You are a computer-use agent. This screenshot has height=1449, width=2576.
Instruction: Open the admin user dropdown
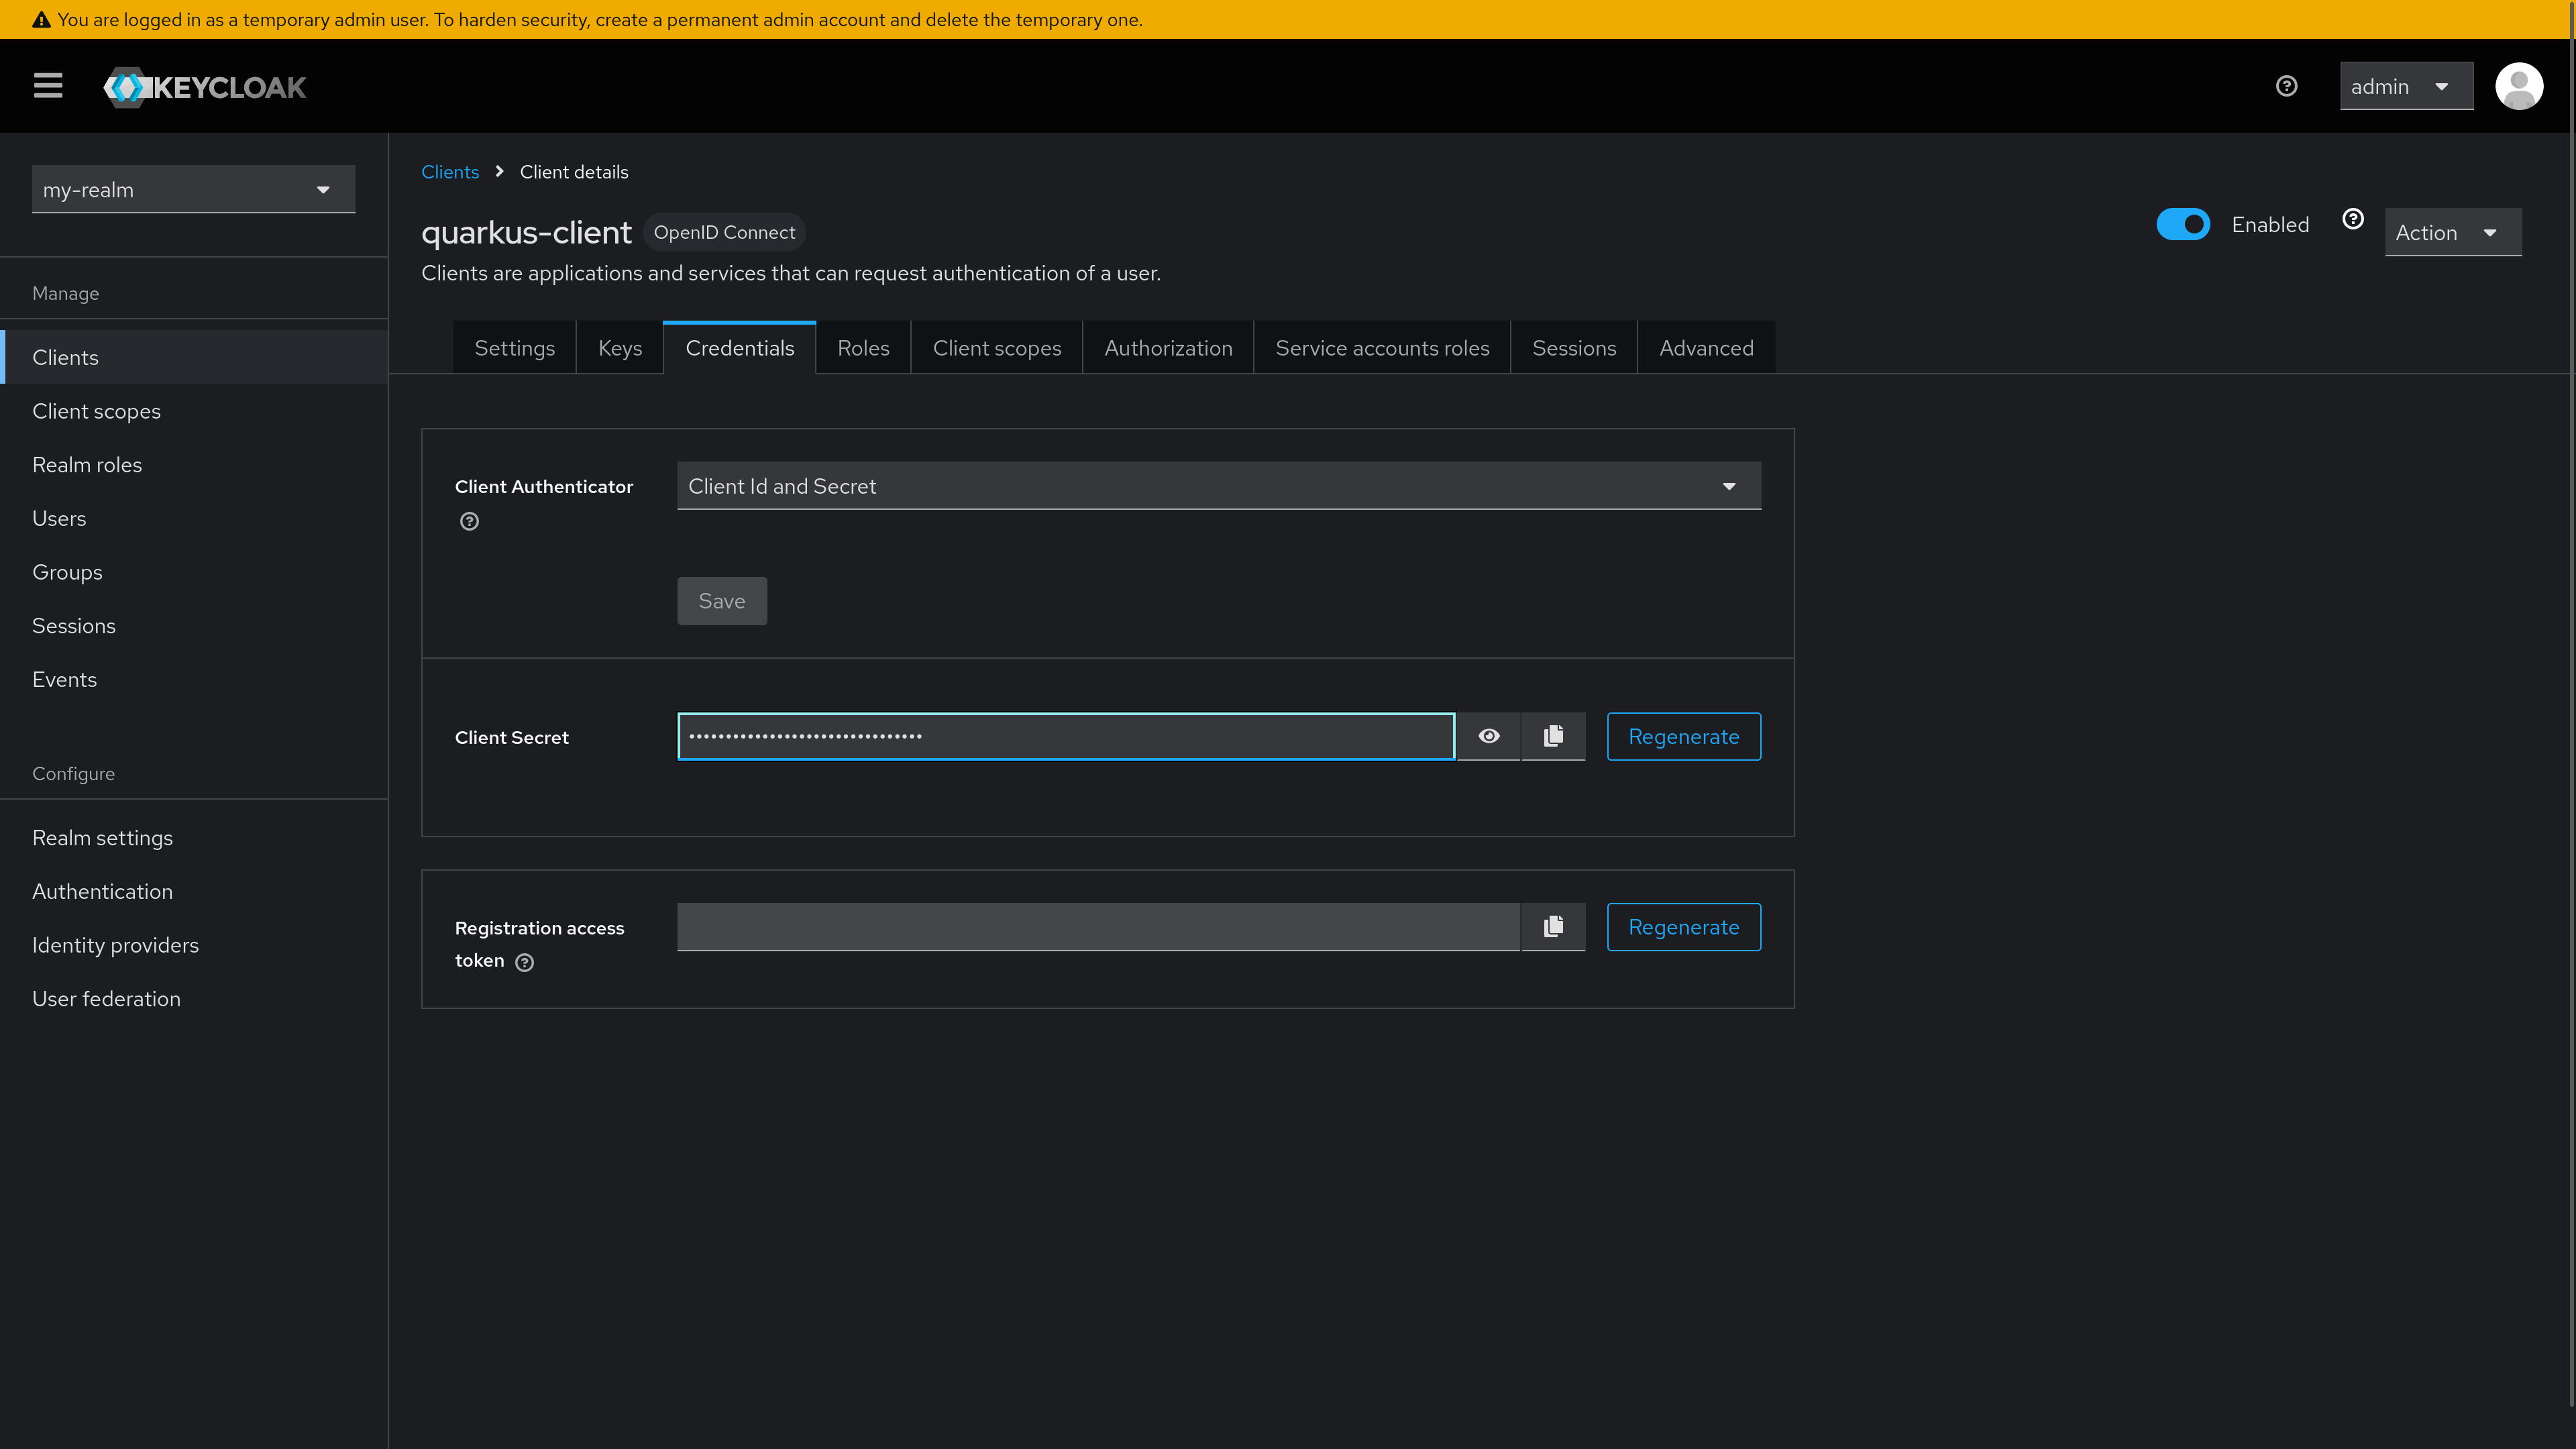2406,86
